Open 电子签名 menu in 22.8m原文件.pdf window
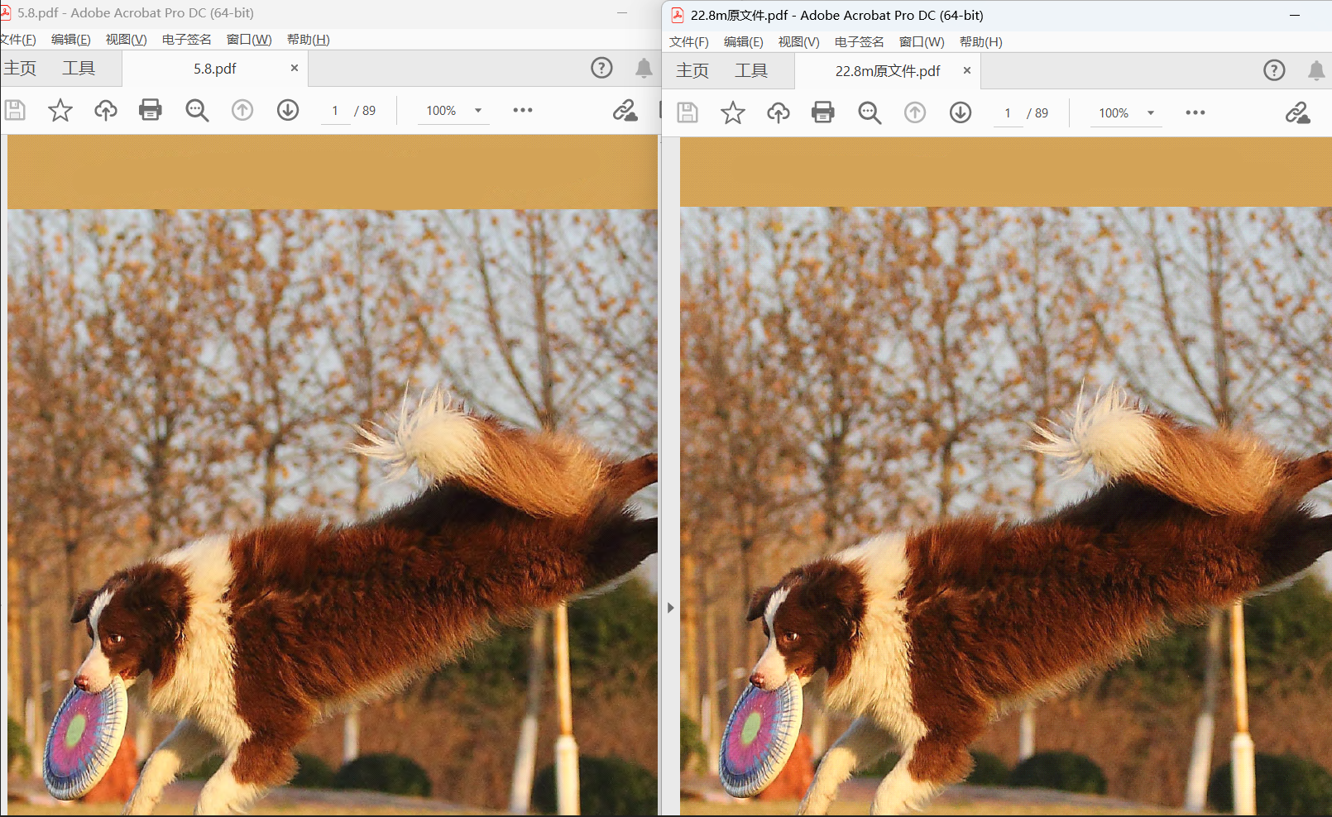Screen dimensions: 1332x817 [860, 42]
